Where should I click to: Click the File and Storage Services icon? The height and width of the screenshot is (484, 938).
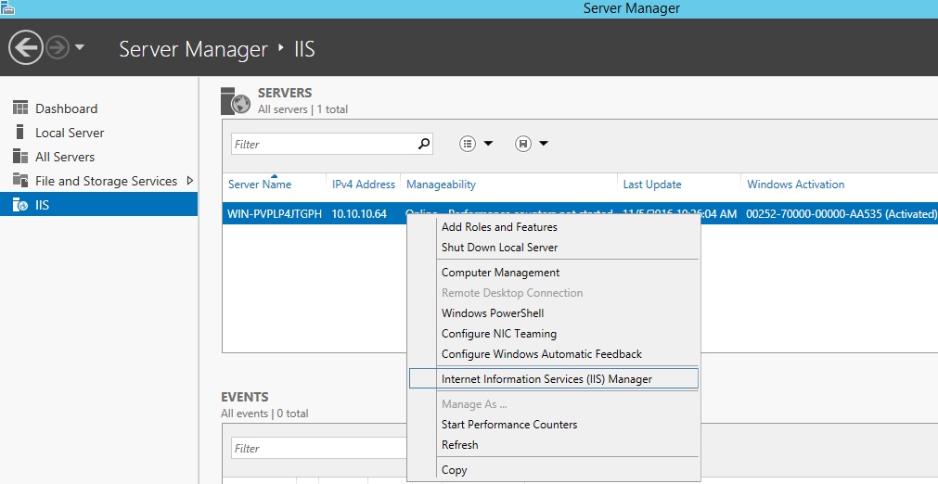(20, 181)
